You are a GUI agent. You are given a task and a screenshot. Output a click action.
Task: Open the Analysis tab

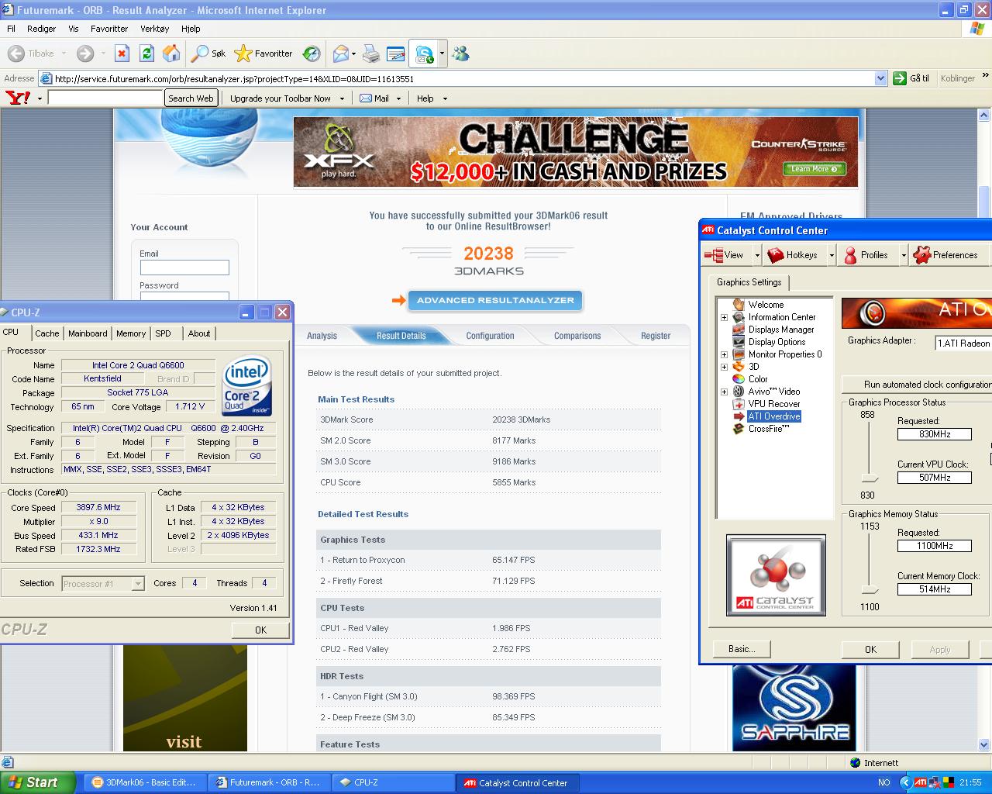point(322,336)
